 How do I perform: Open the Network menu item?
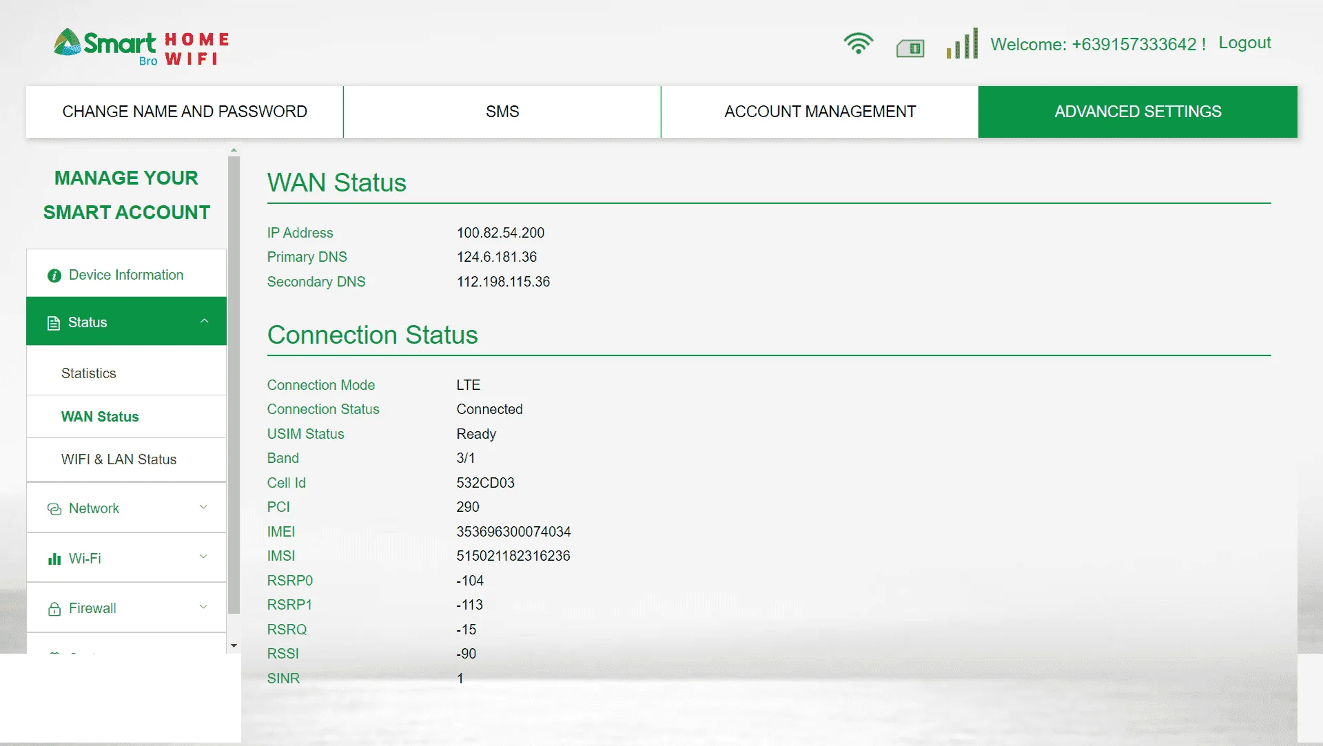coord(126,508)
